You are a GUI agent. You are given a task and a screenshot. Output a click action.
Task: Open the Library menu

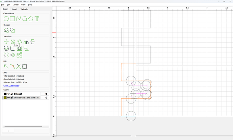coord(16,5)
